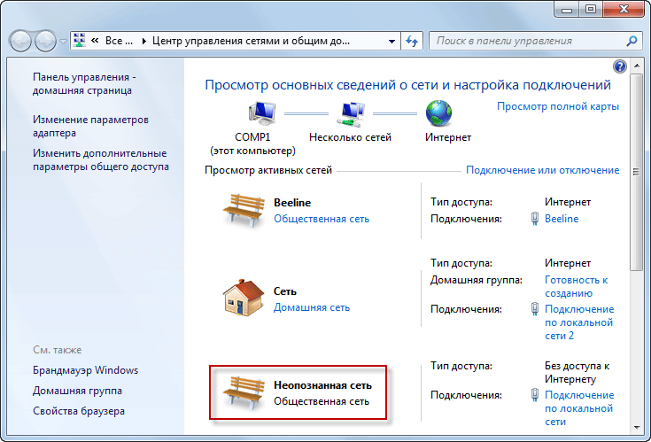The image size is (651, 442).
Task: Click the magnifying glass search icon
Action: pos(632,41)
